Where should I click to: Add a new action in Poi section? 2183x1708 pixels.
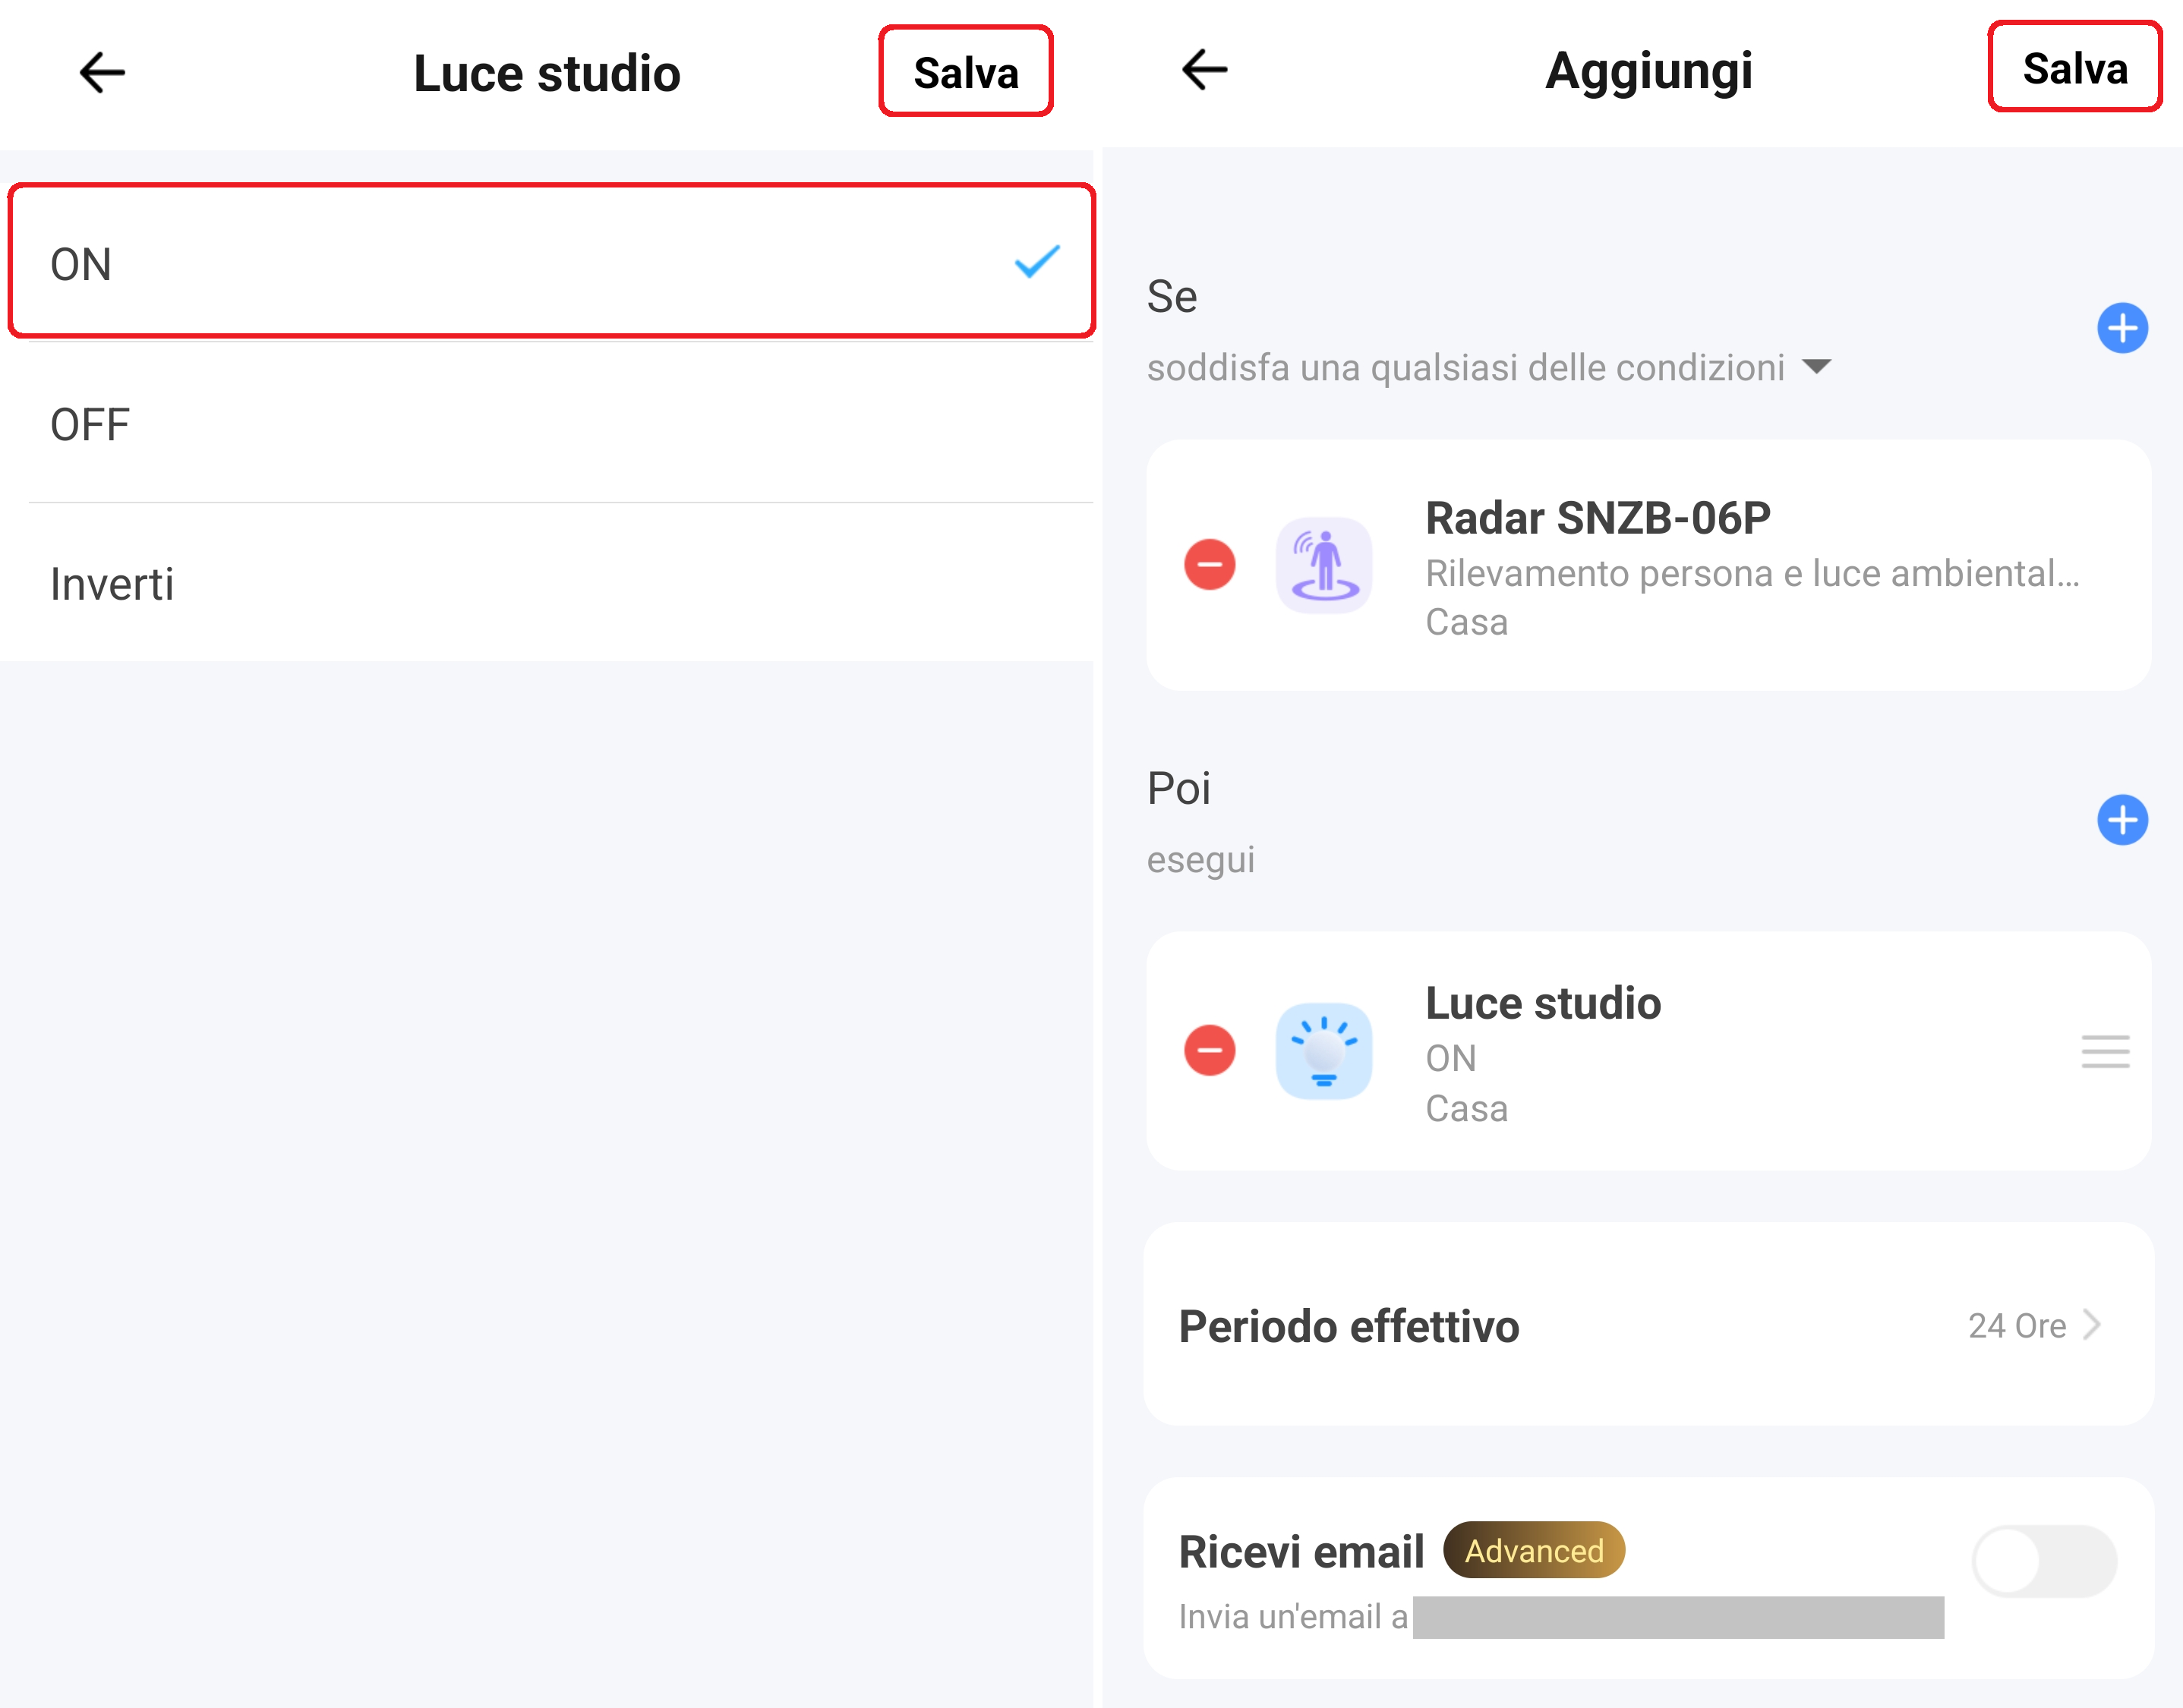click(2122, 820)
